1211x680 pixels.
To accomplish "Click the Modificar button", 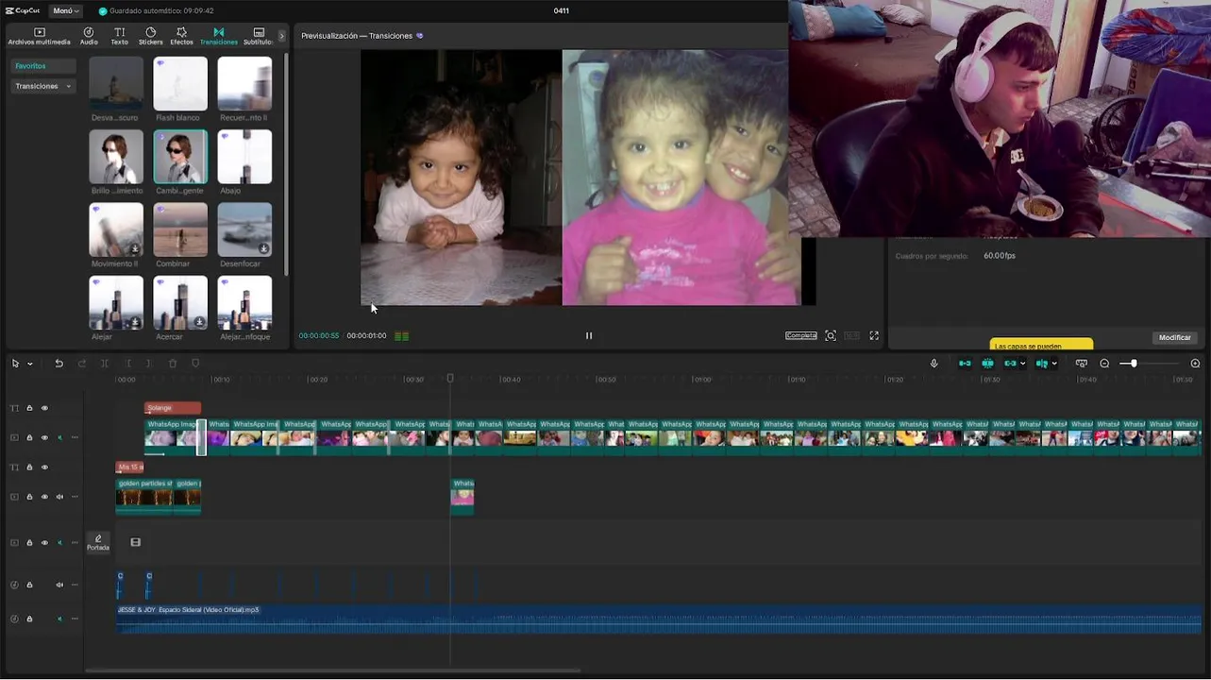I will coord(1175,337).
